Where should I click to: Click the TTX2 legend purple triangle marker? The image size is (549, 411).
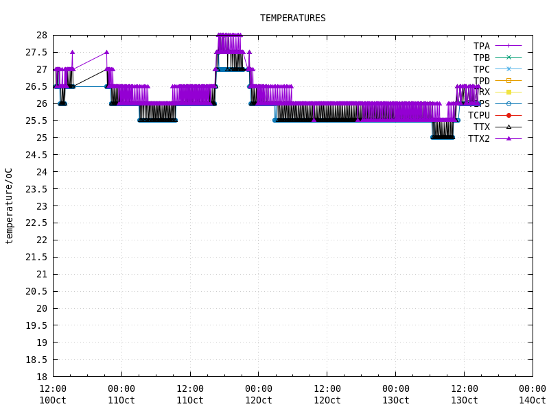pyautogui.click(x=509, y=138)
